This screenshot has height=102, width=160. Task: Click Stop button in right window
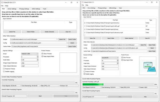(x=145, y=97)
